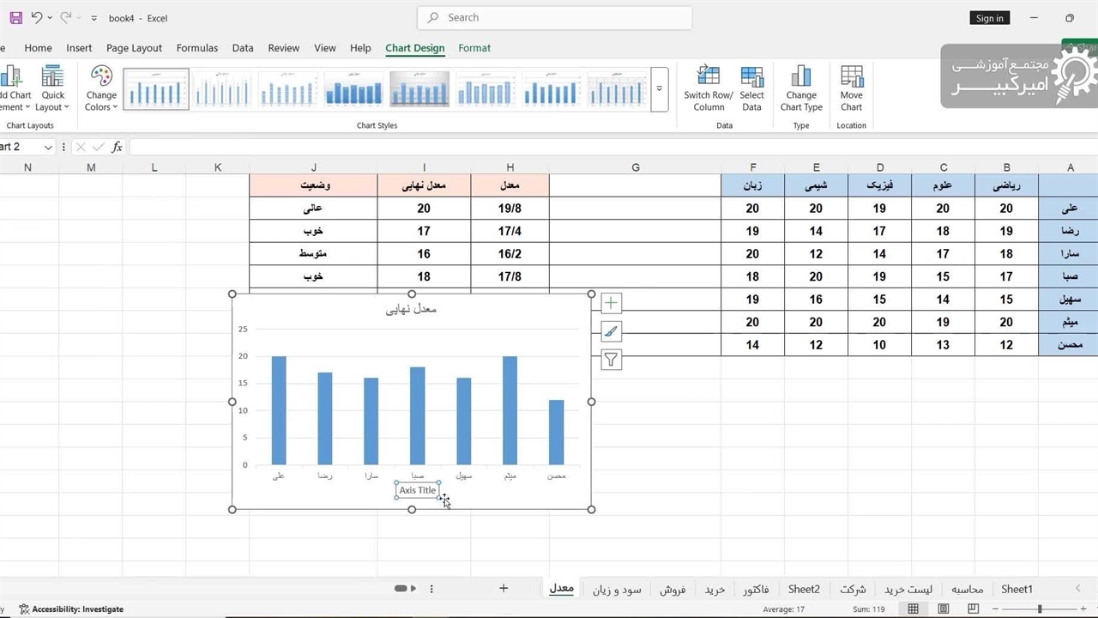
Task: Click the Move Chart icon
Action: (x=851, y=77)
